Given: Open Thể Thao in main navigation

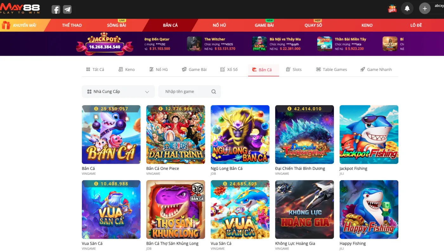Looking at the screenshot, I should tap(72, 25).
